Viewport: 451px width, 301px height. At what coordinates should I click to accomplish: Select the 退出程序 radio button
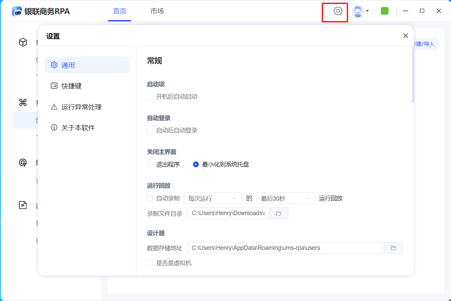point(150,165)
